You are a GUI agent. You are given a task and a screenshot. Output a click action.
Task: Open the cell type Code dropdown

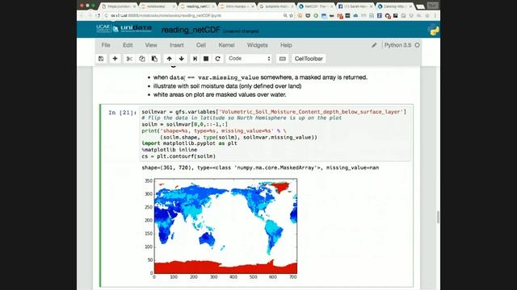point(249,59)
